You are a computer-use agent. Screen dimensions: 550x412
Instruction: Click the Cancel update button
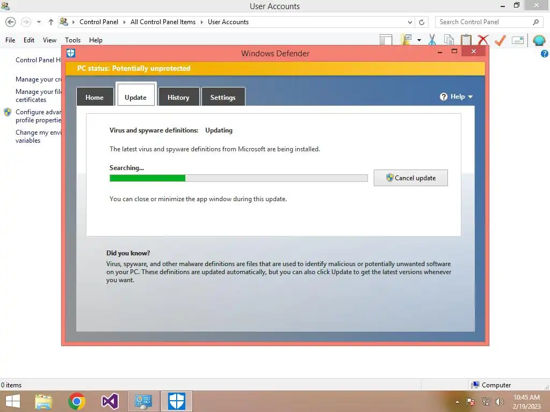[x=411, y=178]
